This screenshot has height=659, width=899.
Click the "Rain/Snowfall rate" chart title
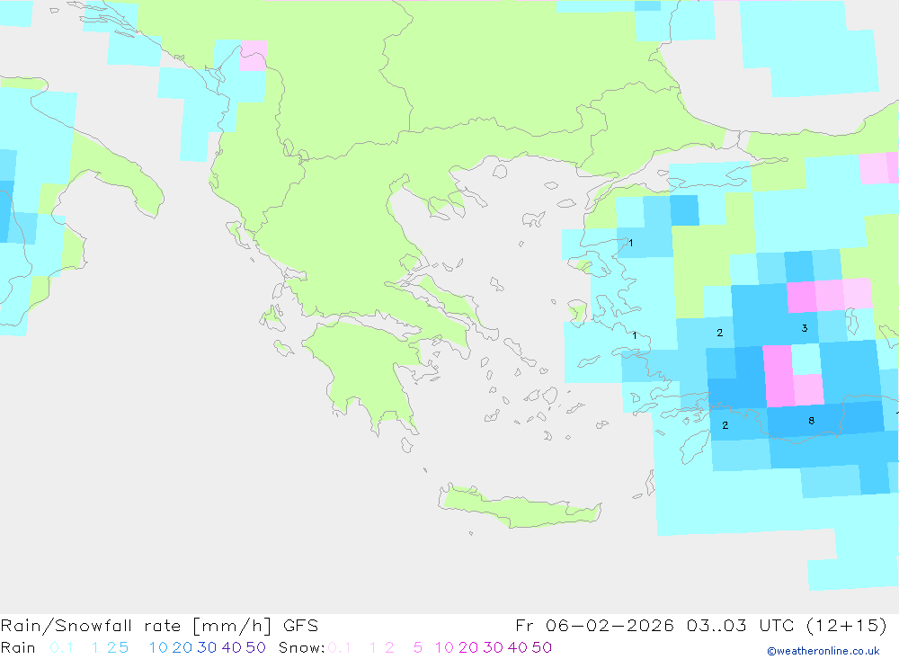tap(92, 625)
